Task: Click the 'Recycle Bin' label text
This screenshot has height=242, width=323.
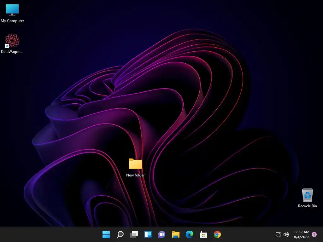Action: 307,206
